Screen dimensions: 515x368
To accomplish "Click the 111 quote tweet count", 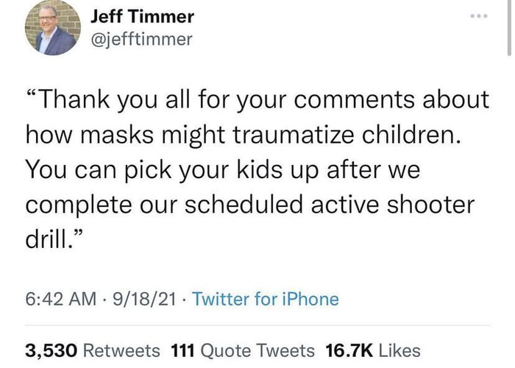I will pyautogui.click(x=182, y=350).
